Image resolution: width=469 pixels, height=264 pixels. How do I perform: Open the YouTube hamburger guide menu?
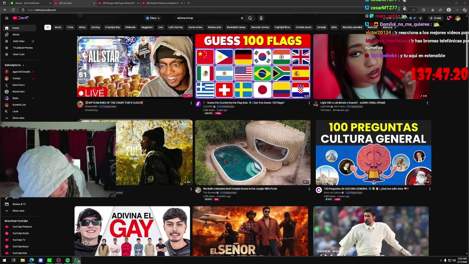[x=7, y=18]
